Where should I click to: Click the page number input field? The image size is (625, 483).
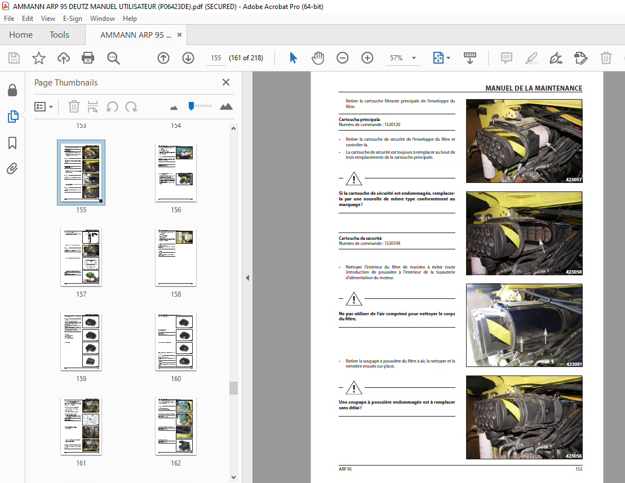pyautogui.click(x=216, y=58)
